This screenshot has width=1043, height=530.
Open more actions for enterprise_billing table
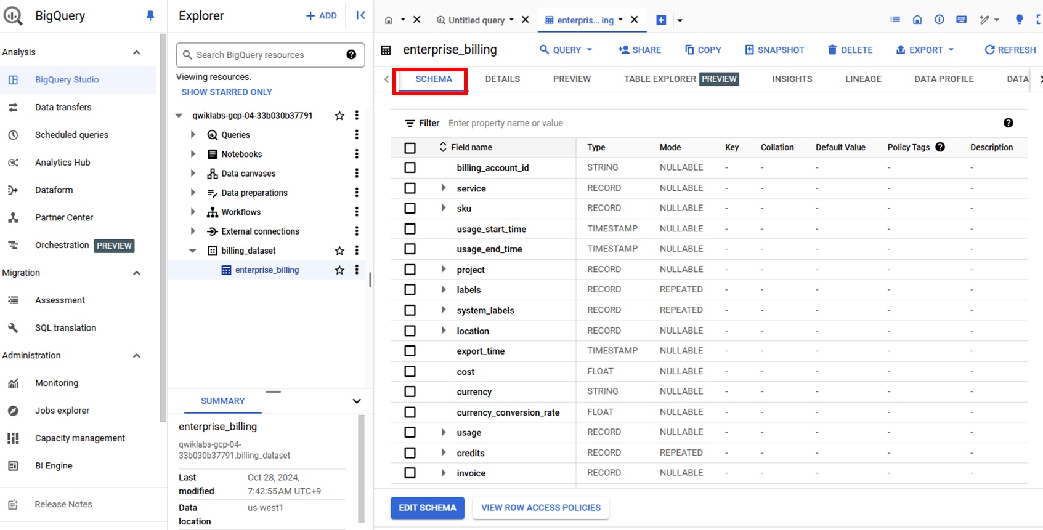(357, 270)
